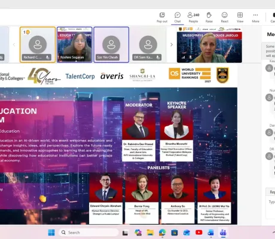Go to the previous page of participant tiles
275x239 pixels.
pyautogui.click(x=14, y=45)
